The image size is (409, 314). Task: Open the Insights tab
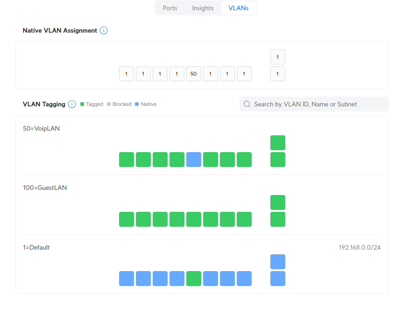(203, 8)
